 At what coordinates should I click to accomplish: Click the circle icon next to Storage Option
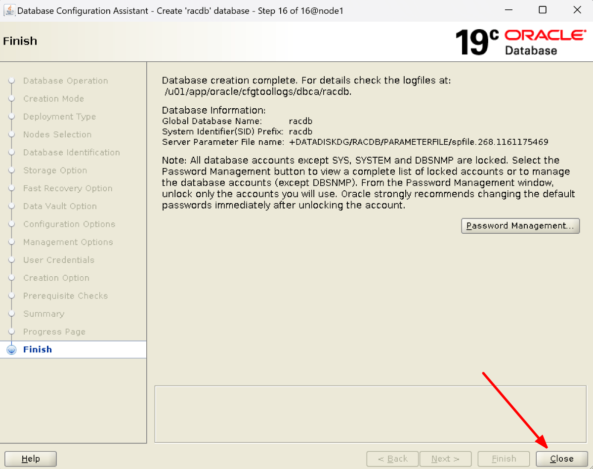tap(11, 170)
